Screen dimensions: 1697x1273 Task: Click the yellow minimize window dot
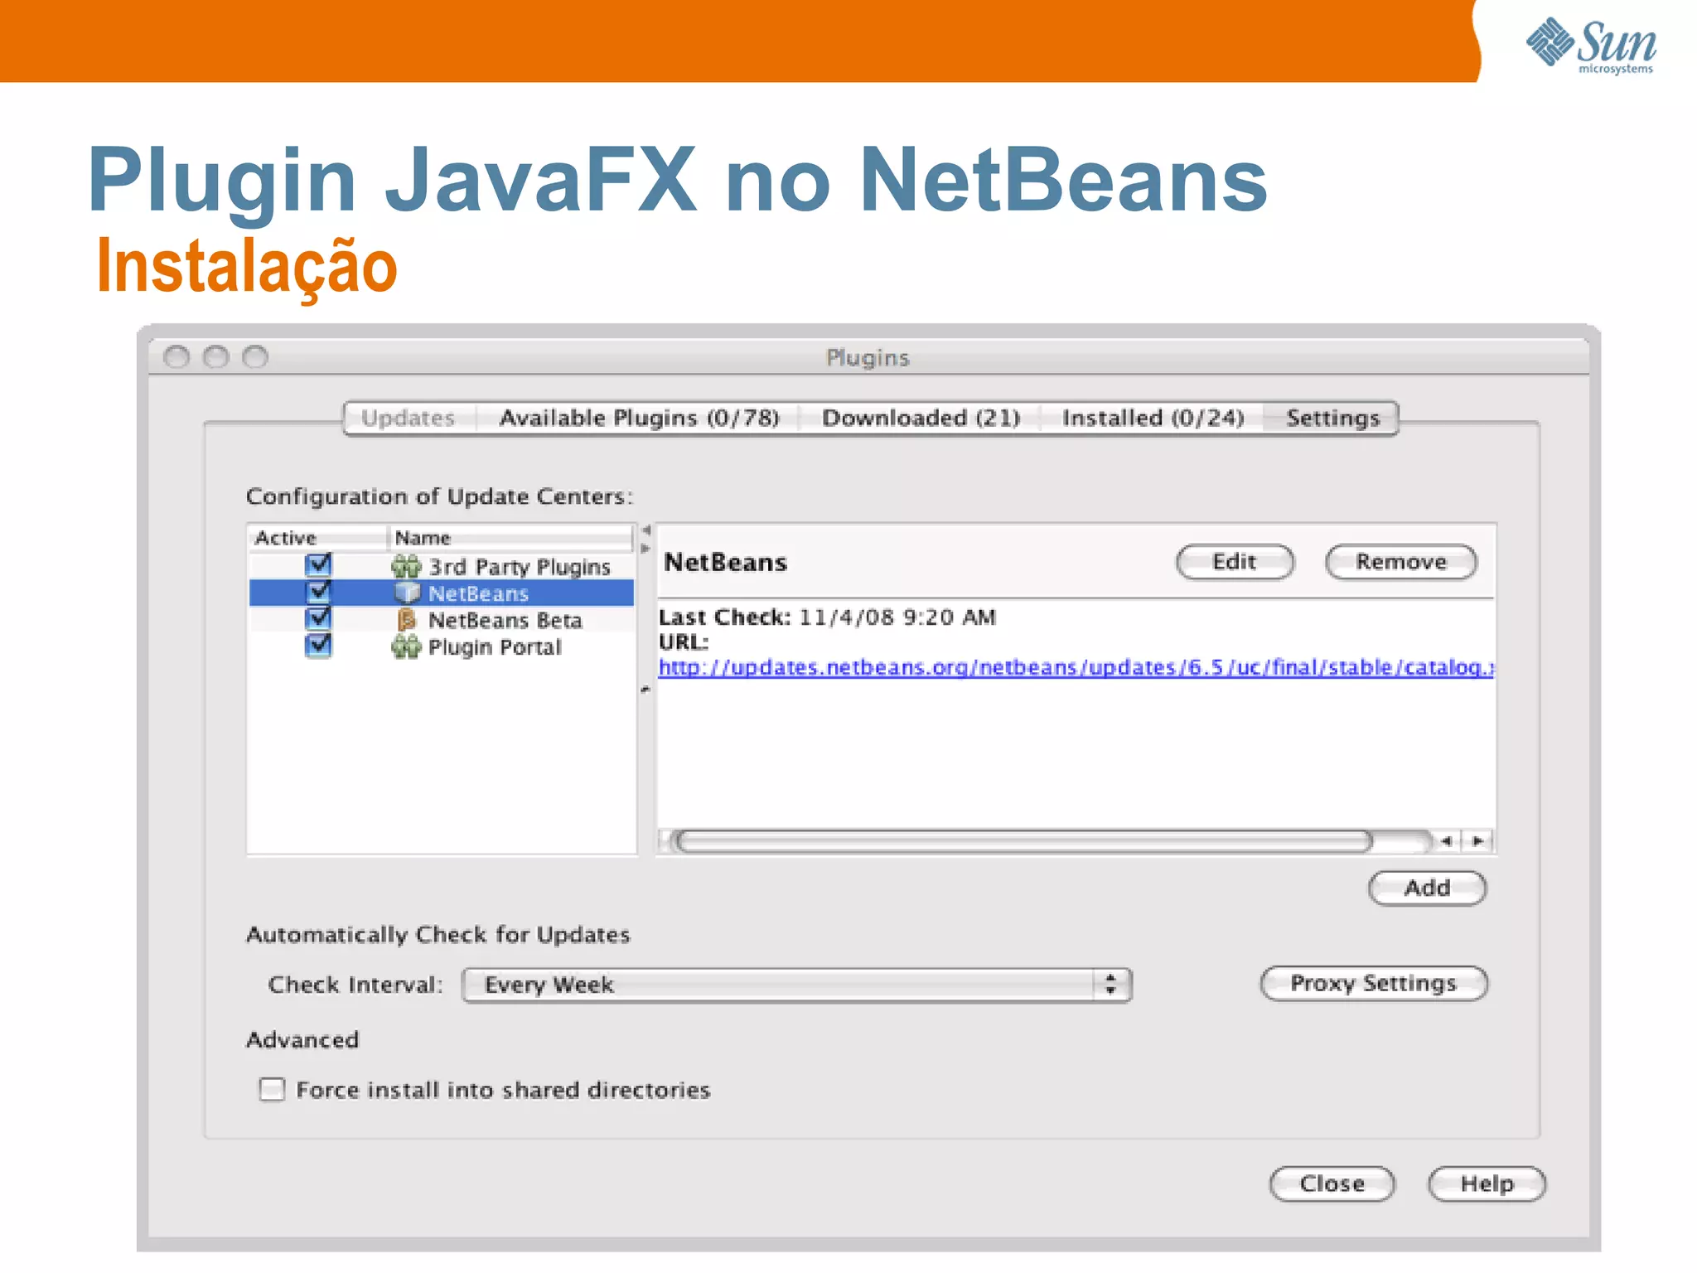[216, 357]
